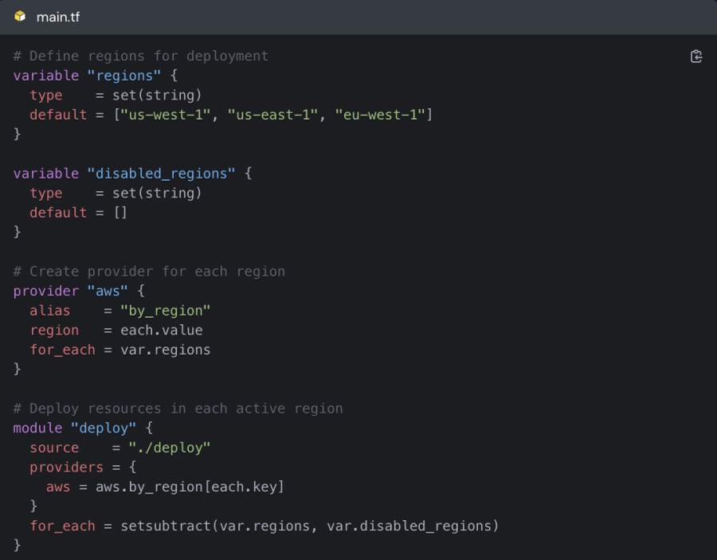This screenshot has height=560, width=717.
Task: Click set(string) in the disabled_regions variable block
Action: (x=157, y=193)
